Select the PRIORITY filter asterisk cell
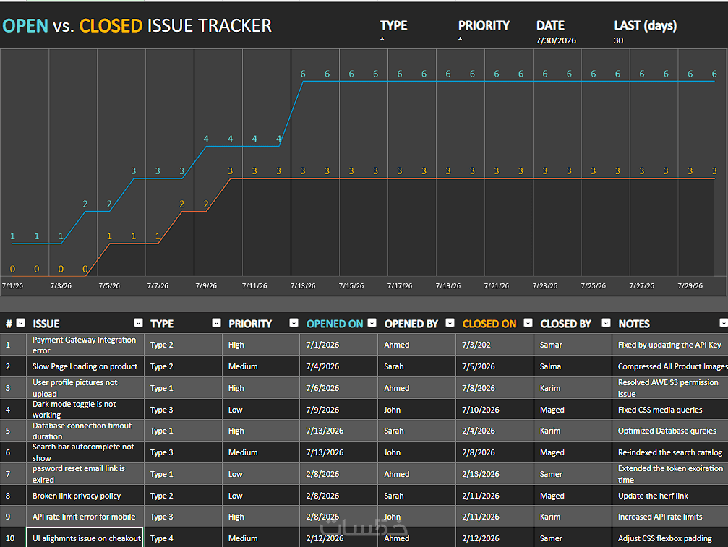728x547 pixels. coord(460,40)
